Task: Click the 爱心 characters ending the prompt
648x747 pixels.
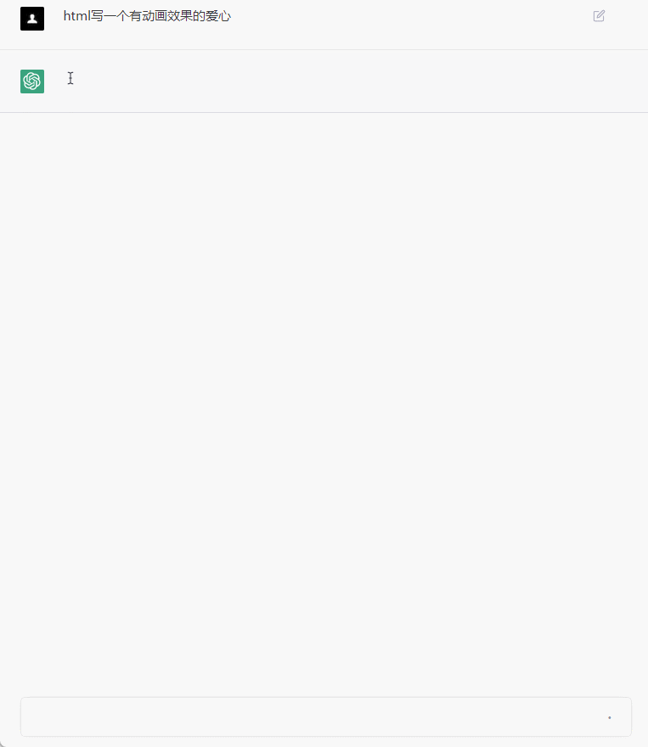Action: click(219, 16)
